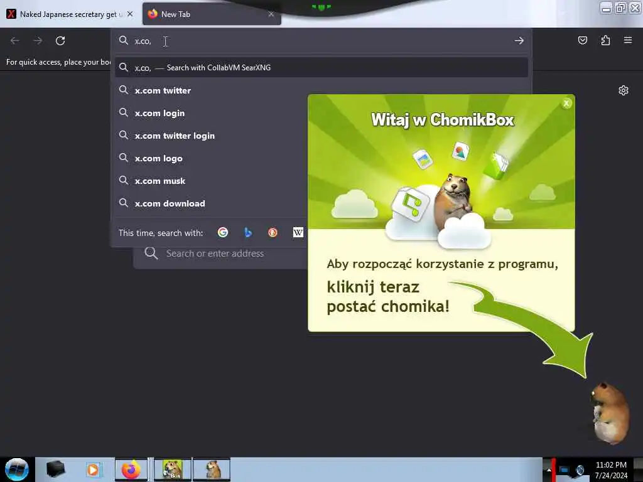
Task: Select the New Tab tab
Action: pos(212,14)
